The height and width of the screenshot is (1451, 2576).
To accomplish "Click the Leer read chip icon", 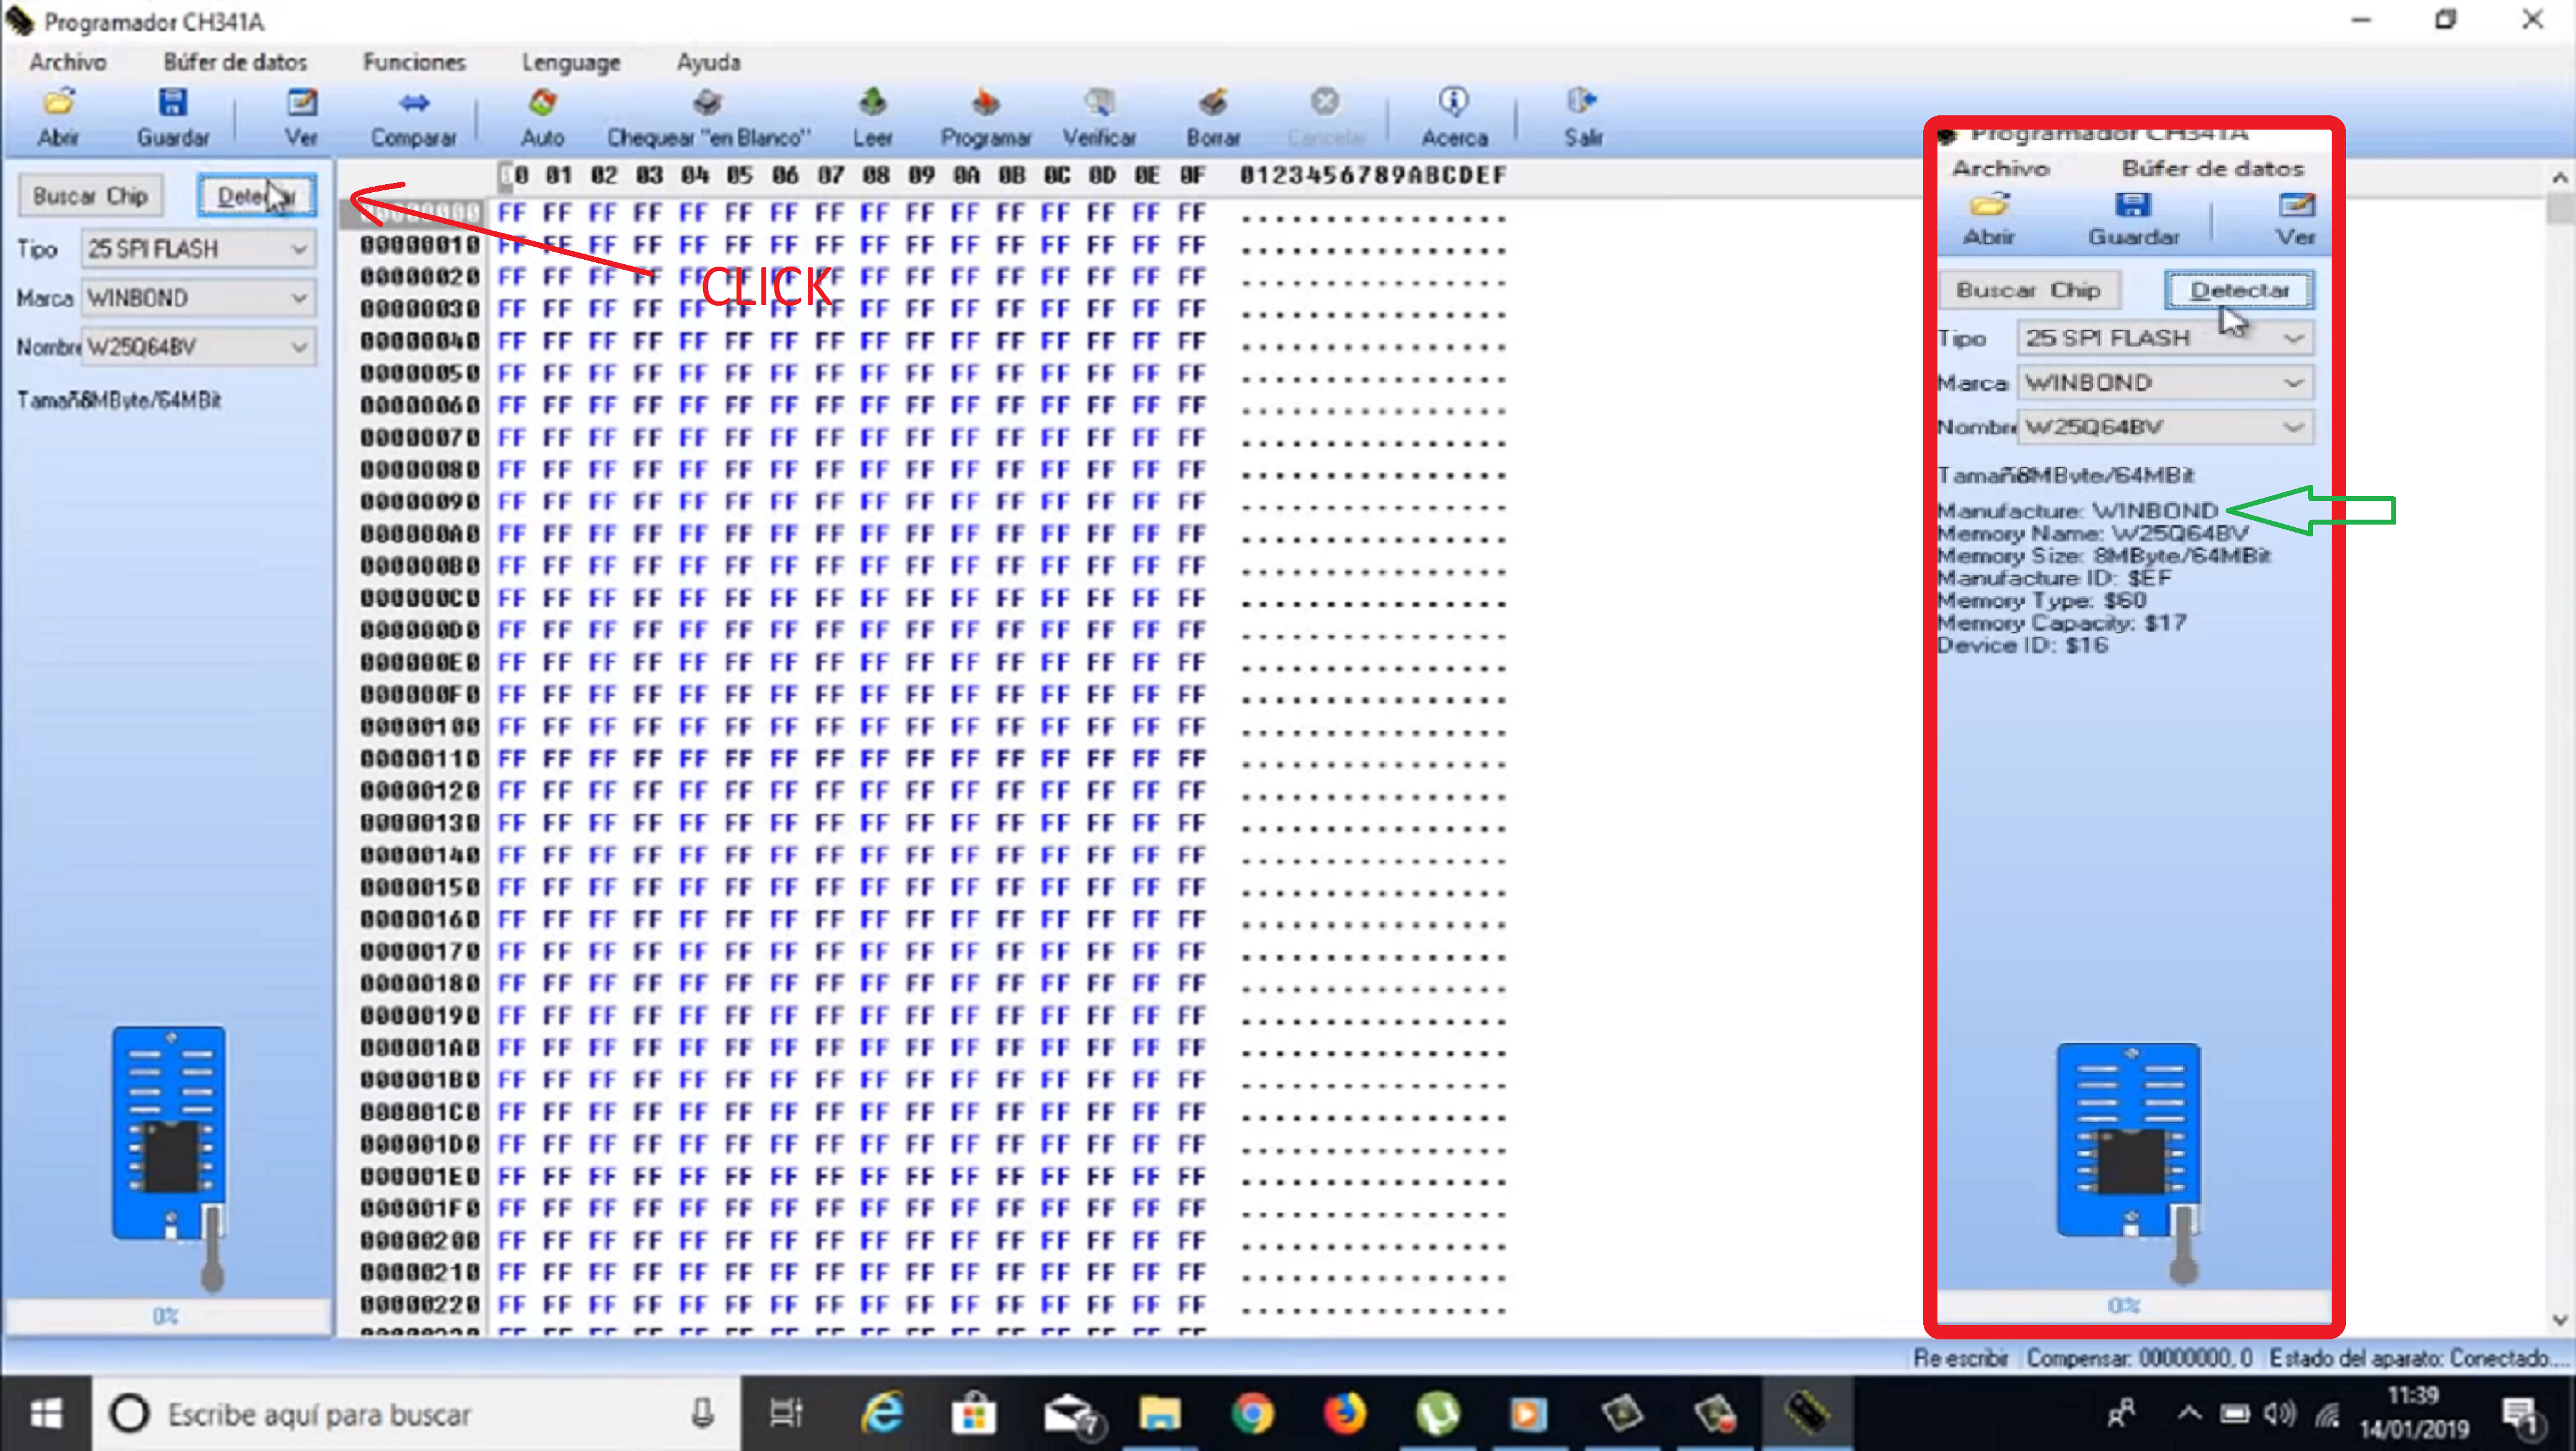I will pos(872,117).
